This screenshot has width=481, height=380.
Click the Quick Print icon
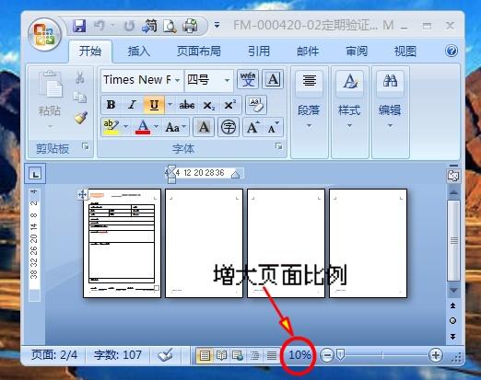click(x=190, y=26)
